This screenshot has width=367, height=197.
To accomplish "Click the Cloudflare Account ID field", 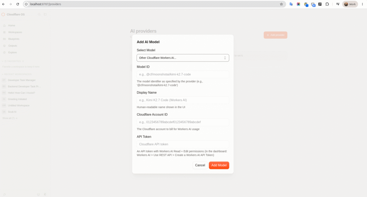I will tap(183, 122).
